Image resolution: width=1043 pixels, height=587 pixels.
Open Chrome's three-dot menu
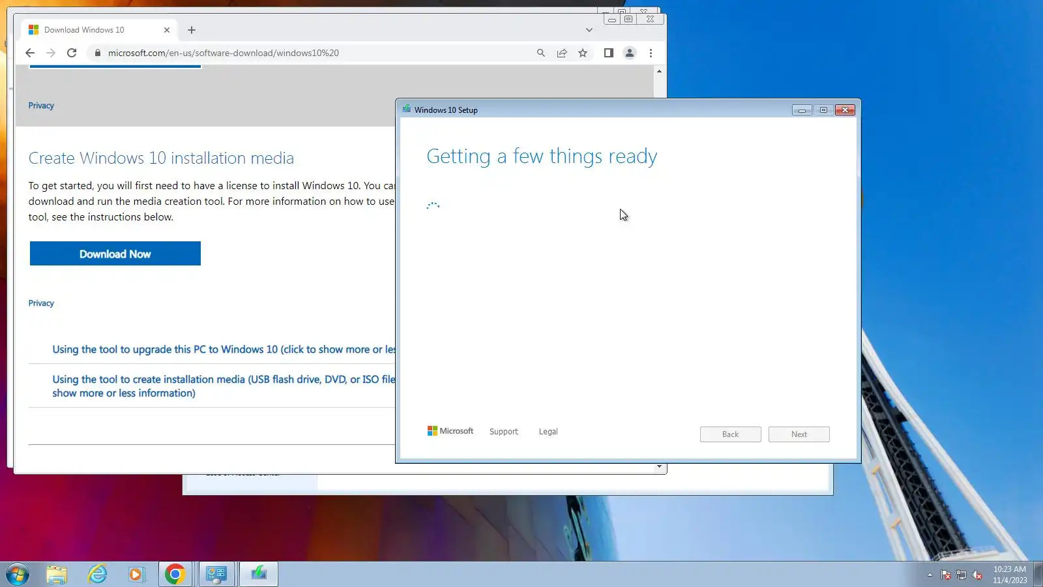pyautogui.click(x=651, y=53)
